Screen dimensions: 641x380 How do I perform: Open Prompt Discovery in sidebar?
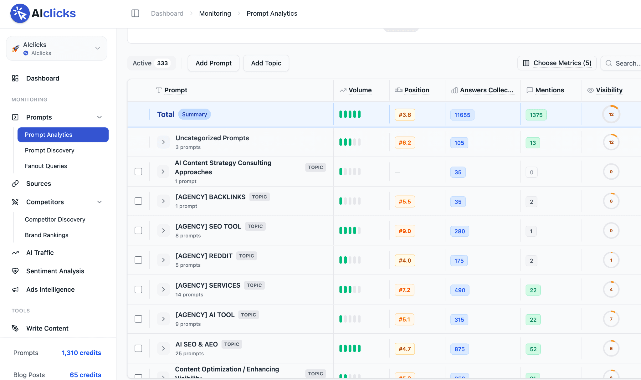click(49, 151)
